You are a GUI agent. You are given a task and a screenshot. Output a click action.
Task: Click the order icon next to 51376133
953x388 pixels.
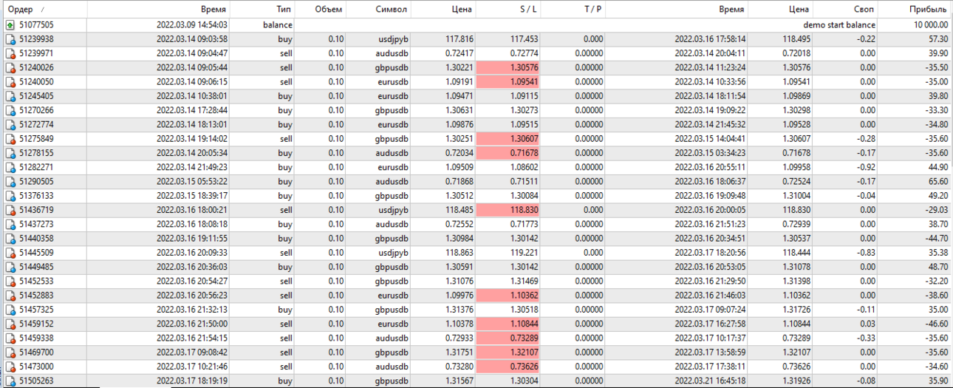(10, 196)
